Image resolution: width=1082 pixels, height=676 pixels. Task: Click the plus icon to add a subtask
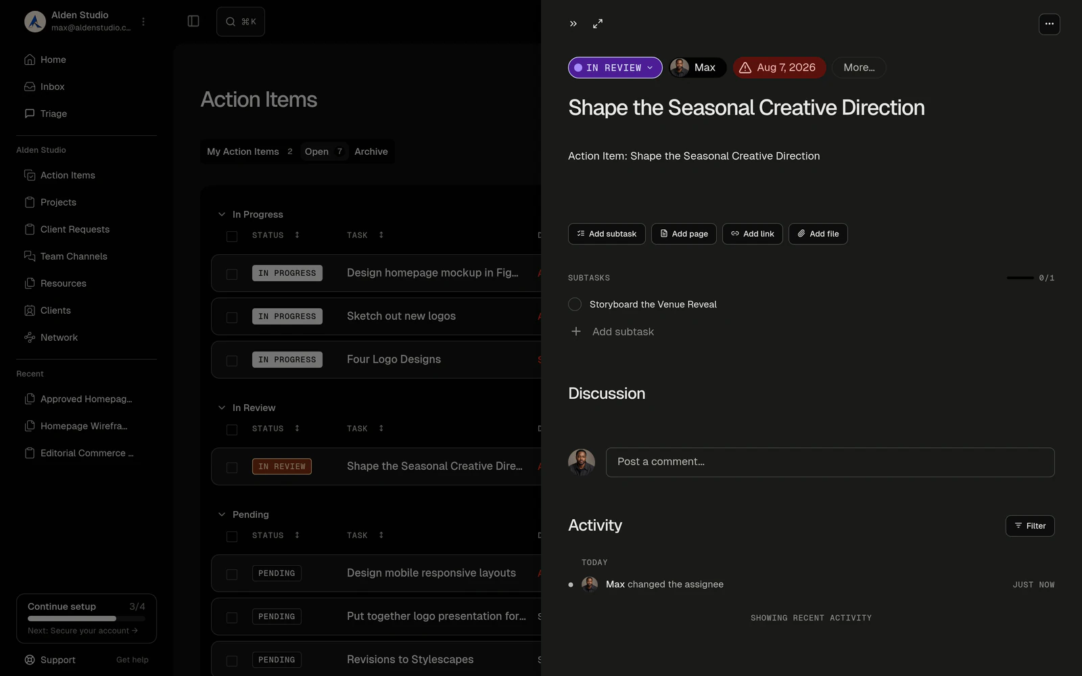pyautogui.click(x=576, y=331)
